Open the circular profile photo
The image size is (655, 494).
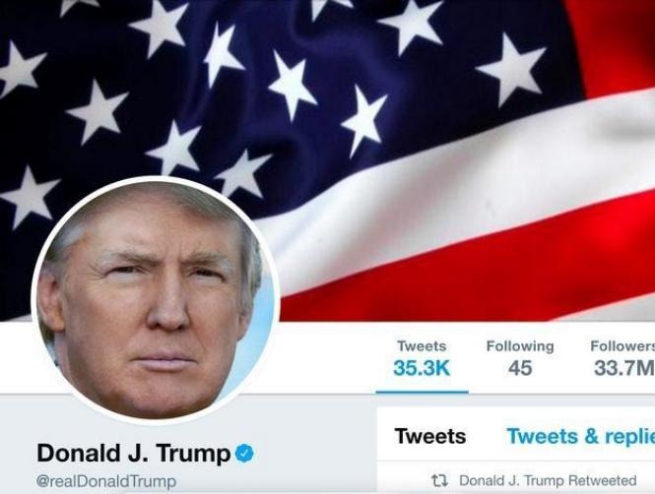click(x=155, y=300)
